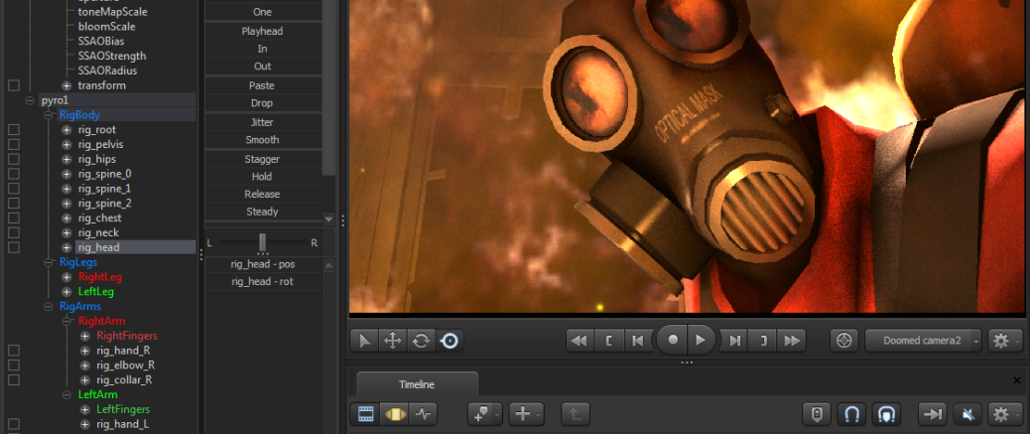
Task: Step to next frame button
Action: click(x=735, y=341)
